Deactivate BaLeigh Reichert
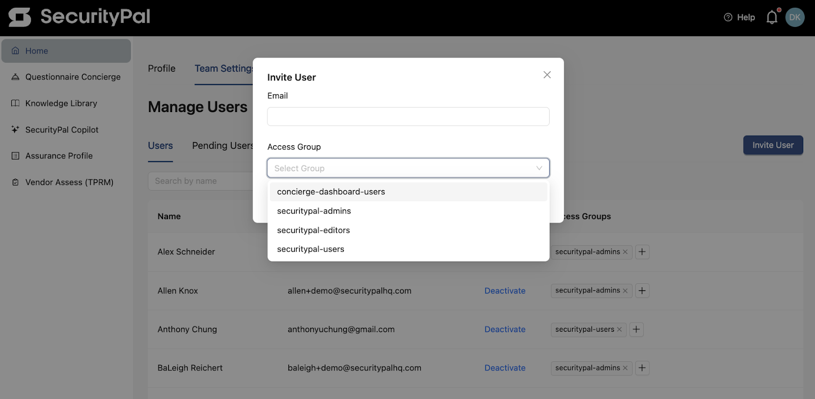This screenshot has height=399, width=815. pyautogui.click(x=505, y=368)
